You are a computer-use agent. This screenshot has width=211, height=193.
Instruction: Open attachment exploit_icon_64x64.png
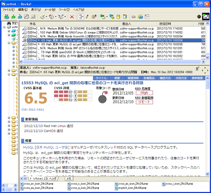(131, 188)
